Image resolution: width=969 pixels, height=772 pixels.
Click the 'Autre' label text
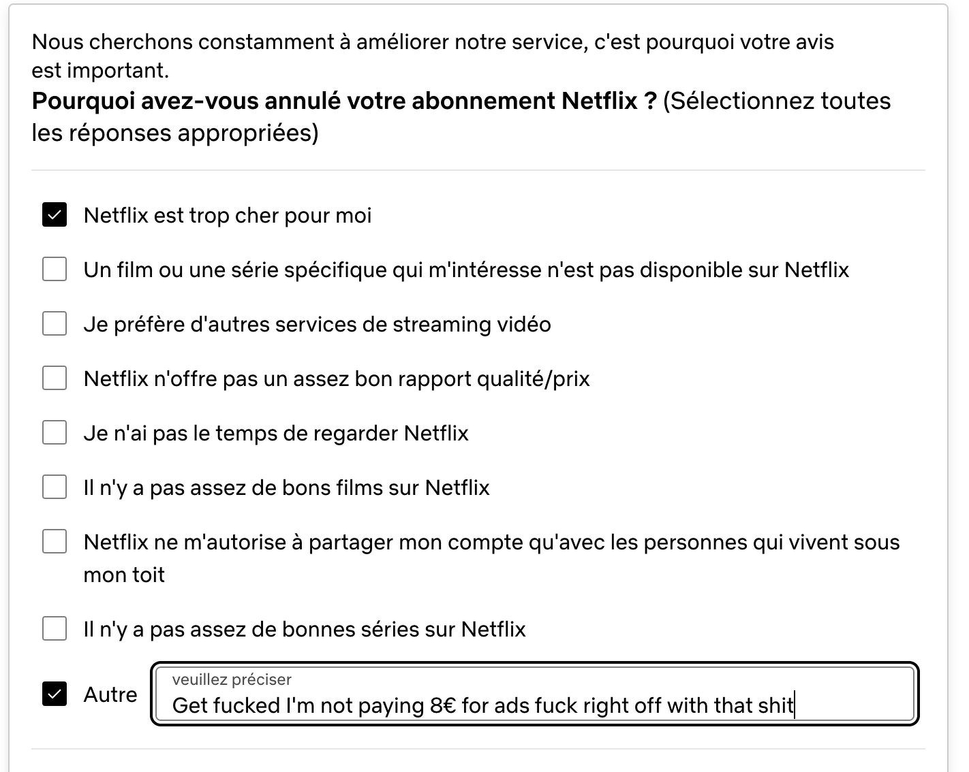pos(110,695)
